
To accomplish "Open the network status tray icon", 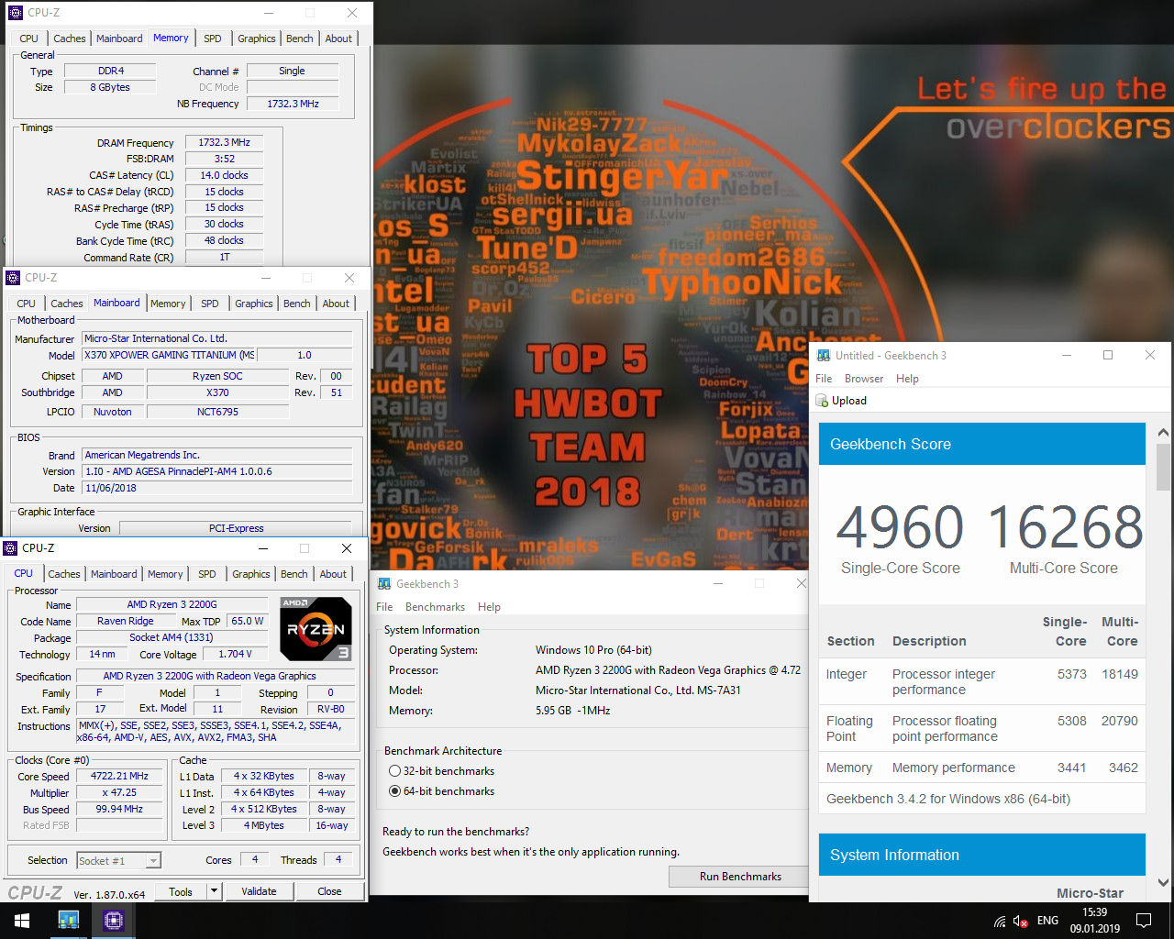I will click(x=1000, y=922).
